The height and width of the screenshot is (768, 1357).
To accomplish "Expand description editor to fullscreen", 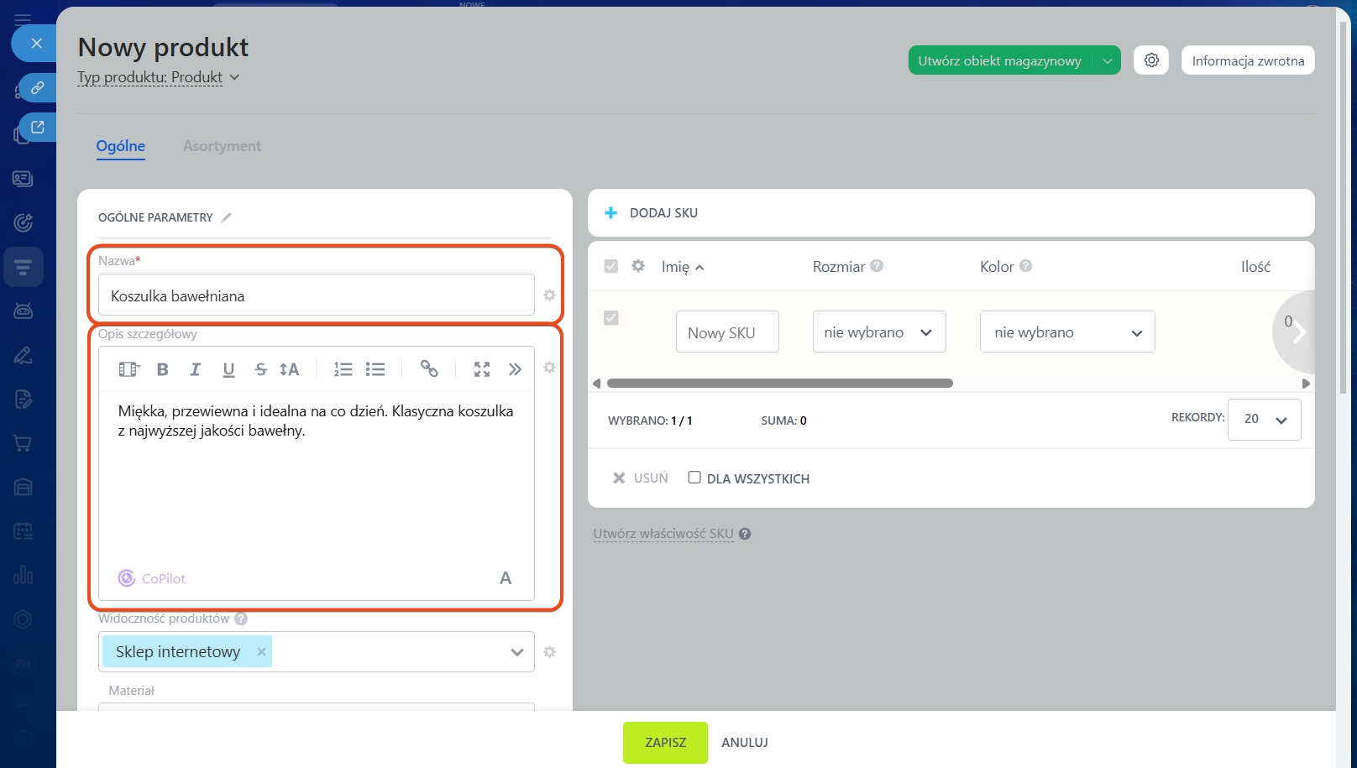I will coord(481,369).
